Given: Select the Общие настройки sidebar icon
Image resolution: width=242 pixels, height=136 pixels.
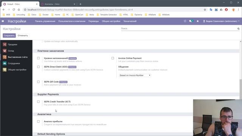Looking at the screenshot, I should pos(5,70).
